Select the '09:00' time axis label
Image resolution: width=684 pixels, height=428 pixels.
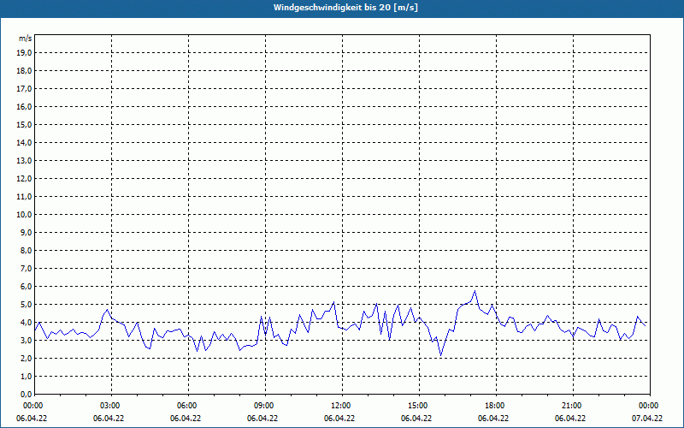265,405
